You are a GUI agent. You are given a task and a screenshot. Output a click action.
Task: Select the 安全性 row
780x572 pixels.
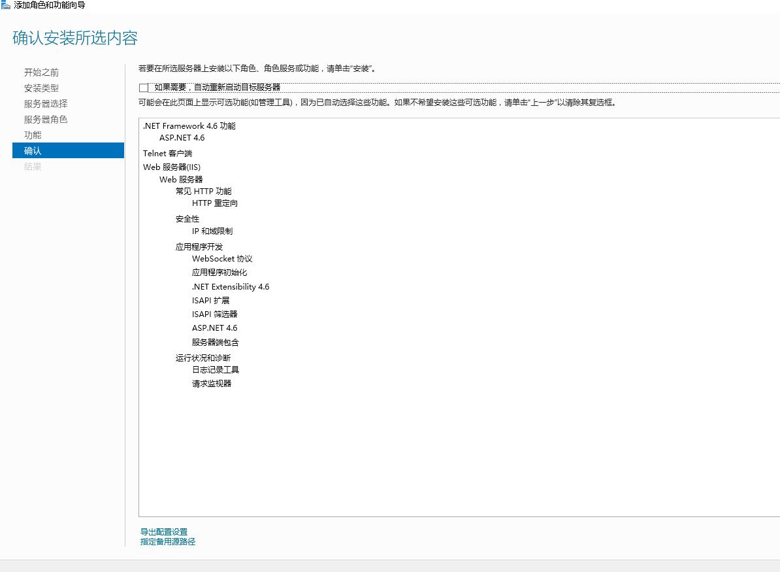(187, 219)
